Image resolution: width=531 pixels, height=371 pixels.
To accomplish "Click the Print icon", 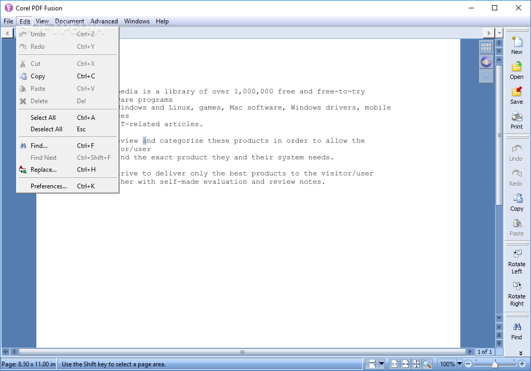I will tap(517, 117).
